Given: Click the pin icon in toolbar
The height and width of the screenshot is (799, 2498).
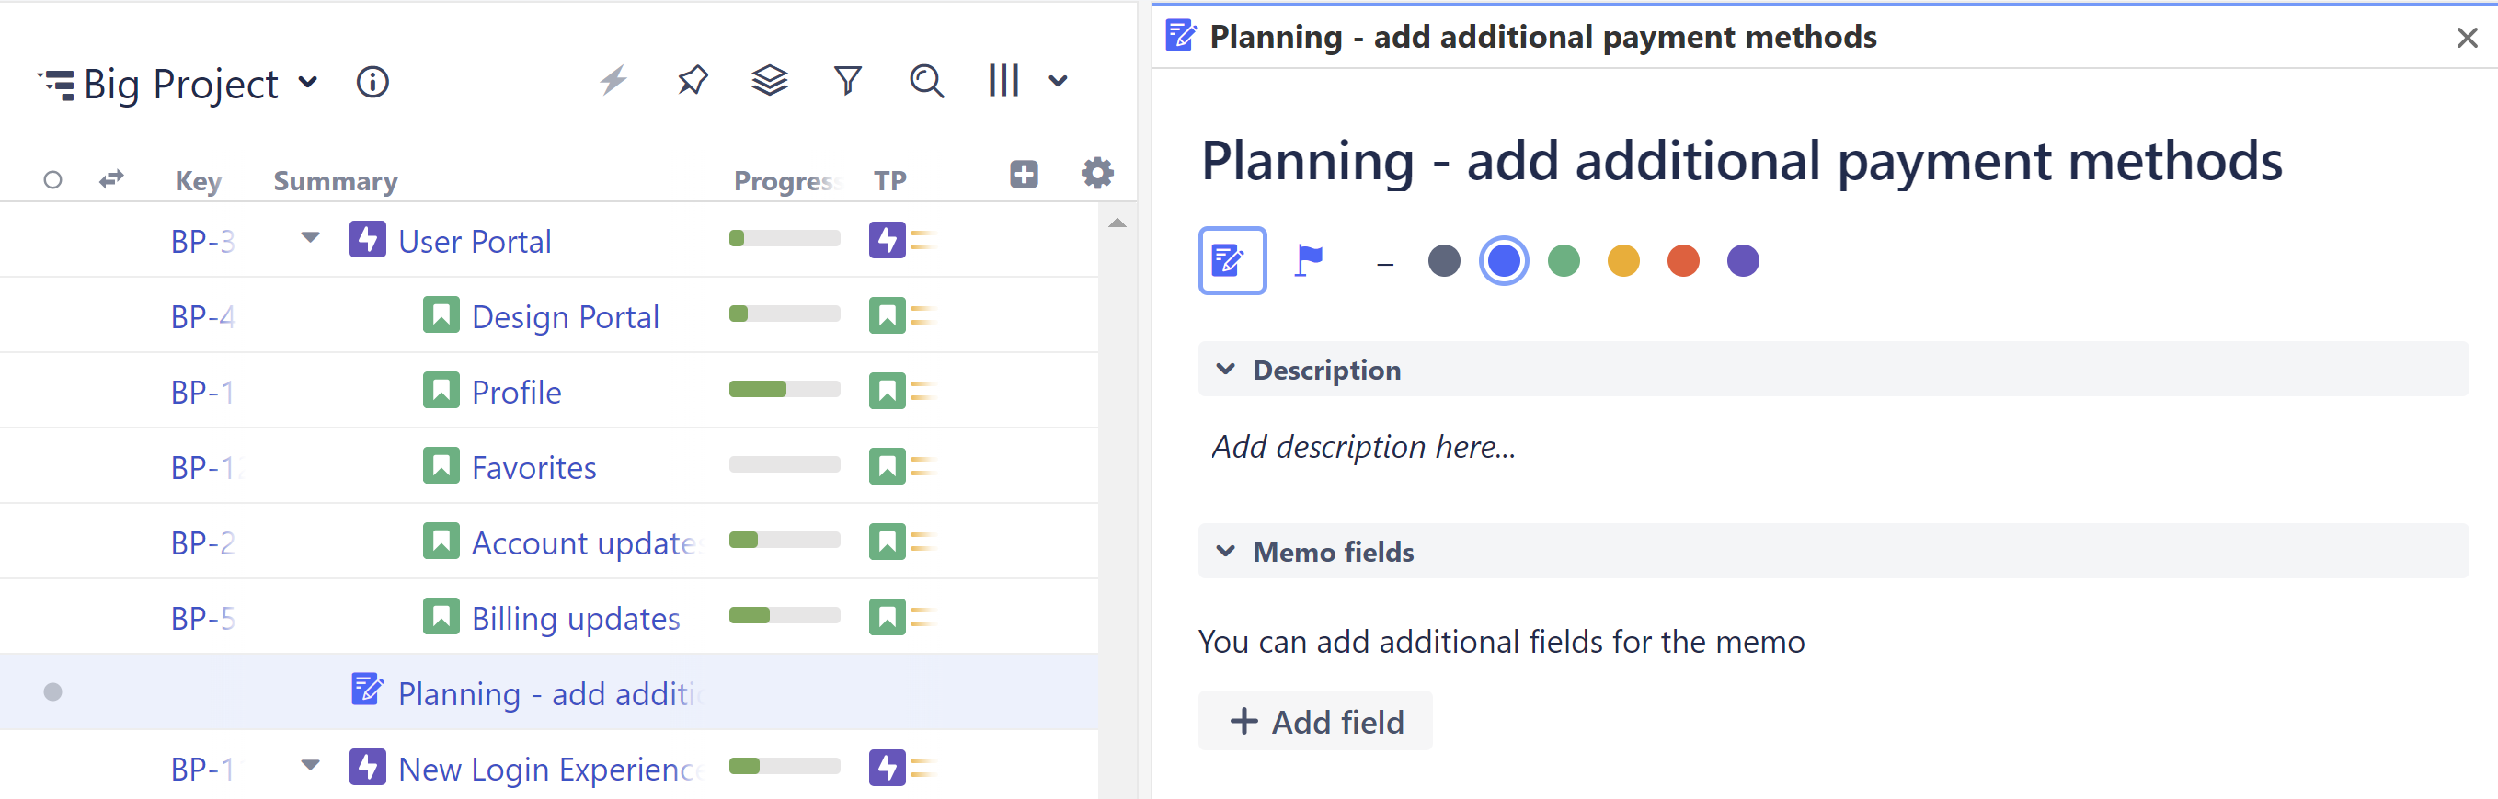Looking at the screenshot, I should tap(693, 81).
